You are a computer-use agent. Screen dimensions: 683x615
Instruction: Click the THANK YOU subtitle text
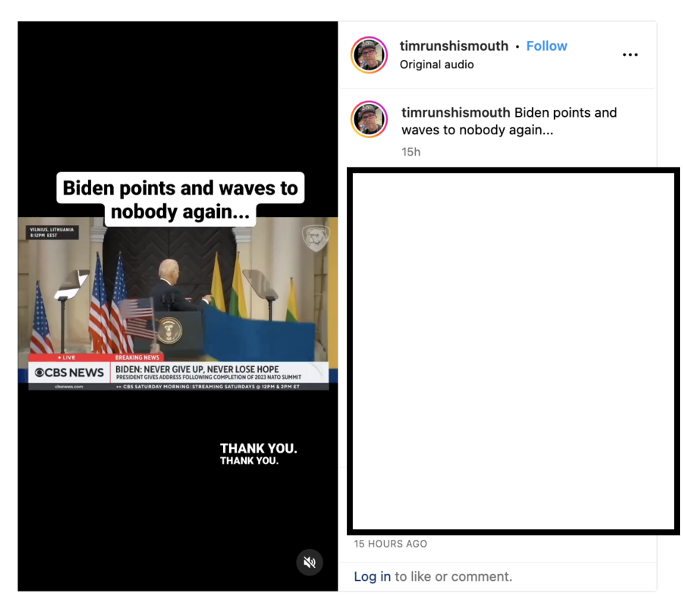(x=258, y=454)
